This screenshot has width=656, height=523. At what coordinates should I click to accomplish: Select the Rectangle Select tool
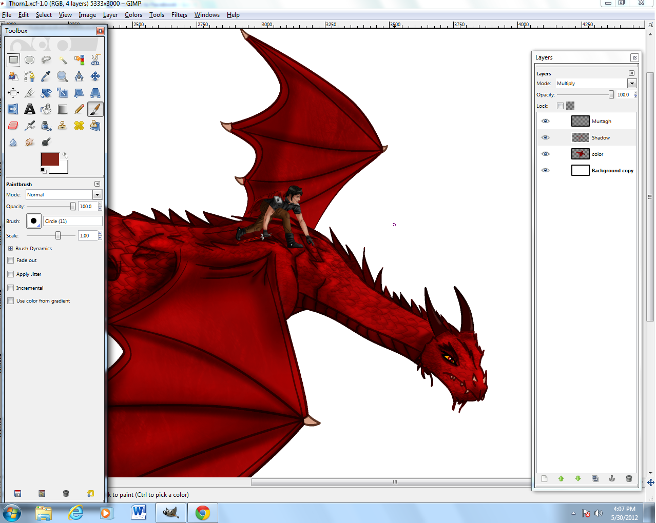point(13,60)
